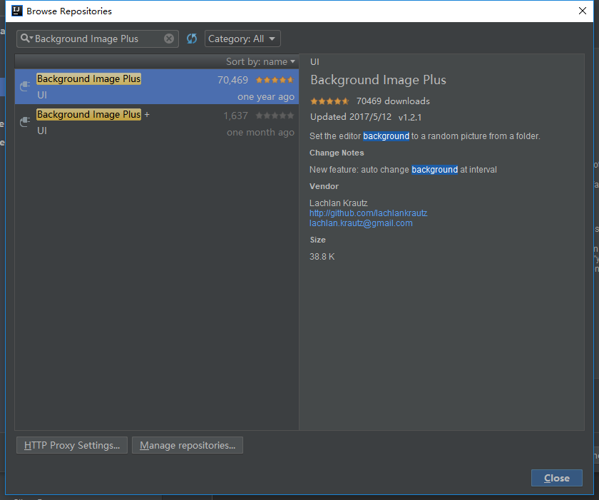Click star rating of the 70,469 row
Image resolution: width=599 pixels, height=500 pixels.
[x=275, y=80]
